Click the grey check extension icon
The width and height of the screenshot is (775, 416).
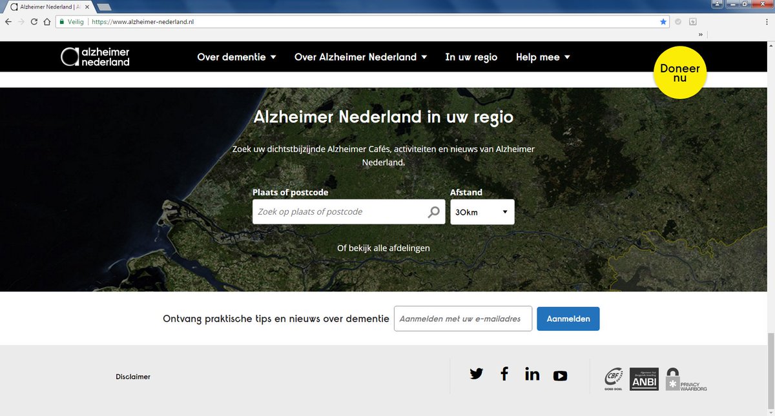pyautogui.click(x=678, y=21)
